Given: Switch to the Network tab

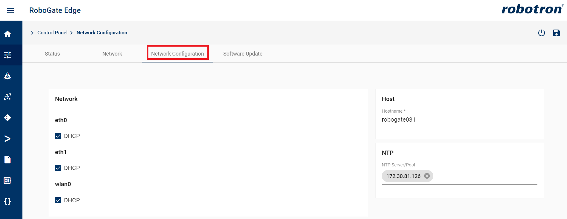Looking at the screenshot, I should tap(112, 54).
